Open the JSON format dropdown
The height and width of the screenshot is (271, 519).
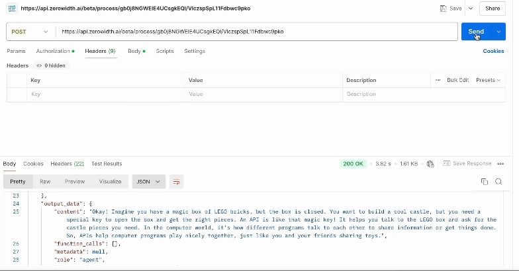[x=148, y=181]
